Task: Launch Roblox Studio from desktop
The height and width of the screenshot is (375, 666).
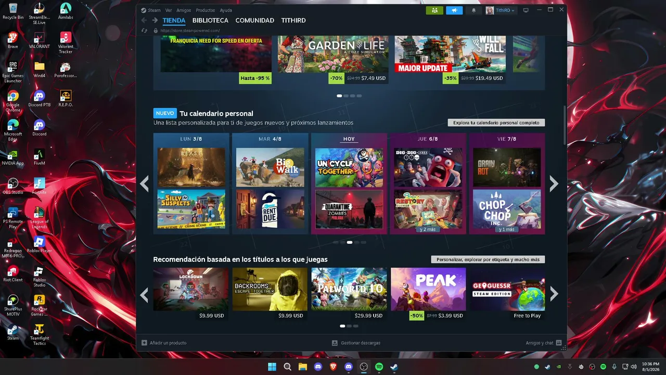Action: coord(39,276)
